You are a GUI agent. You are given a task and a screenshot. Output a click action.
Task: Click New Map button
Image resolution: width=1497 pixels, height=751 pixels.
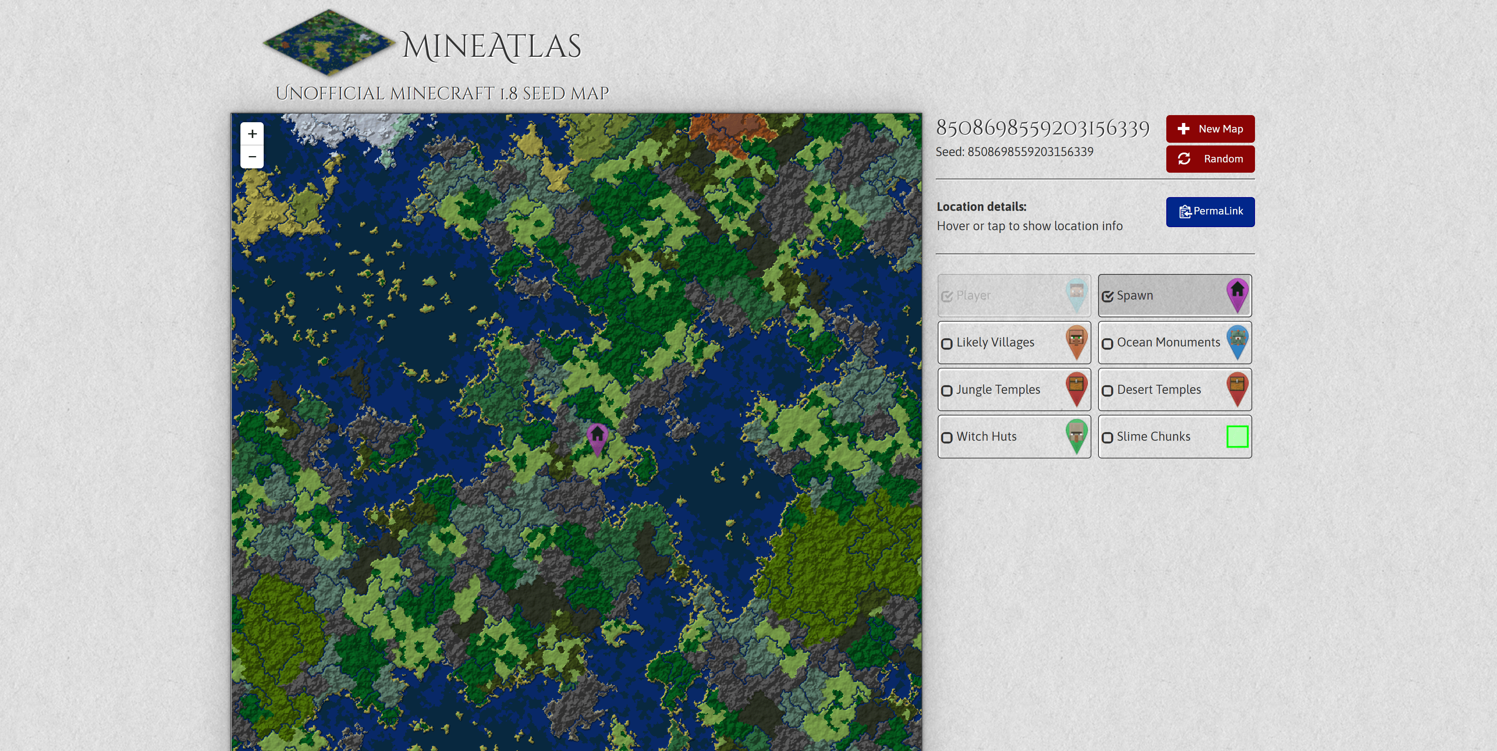tap(1210, 127)
